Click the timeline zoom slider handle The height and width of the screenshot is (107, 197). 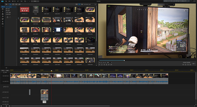6,106
